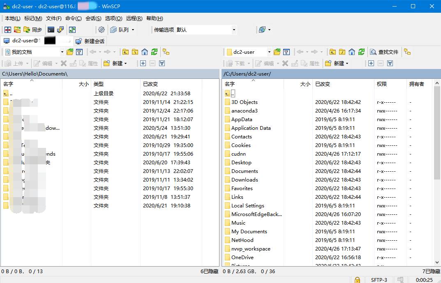The width and height of the screenshot is (441, 283).
Task: Click the Compare Directories toolbar icon
Action: click(8, 30)
